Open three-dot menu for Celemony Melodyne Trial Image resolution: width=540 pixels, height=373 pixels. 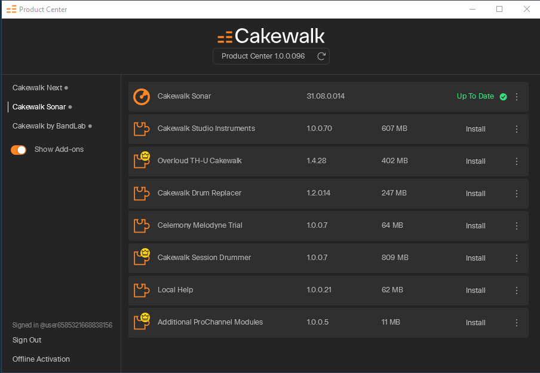click(517, 226)
